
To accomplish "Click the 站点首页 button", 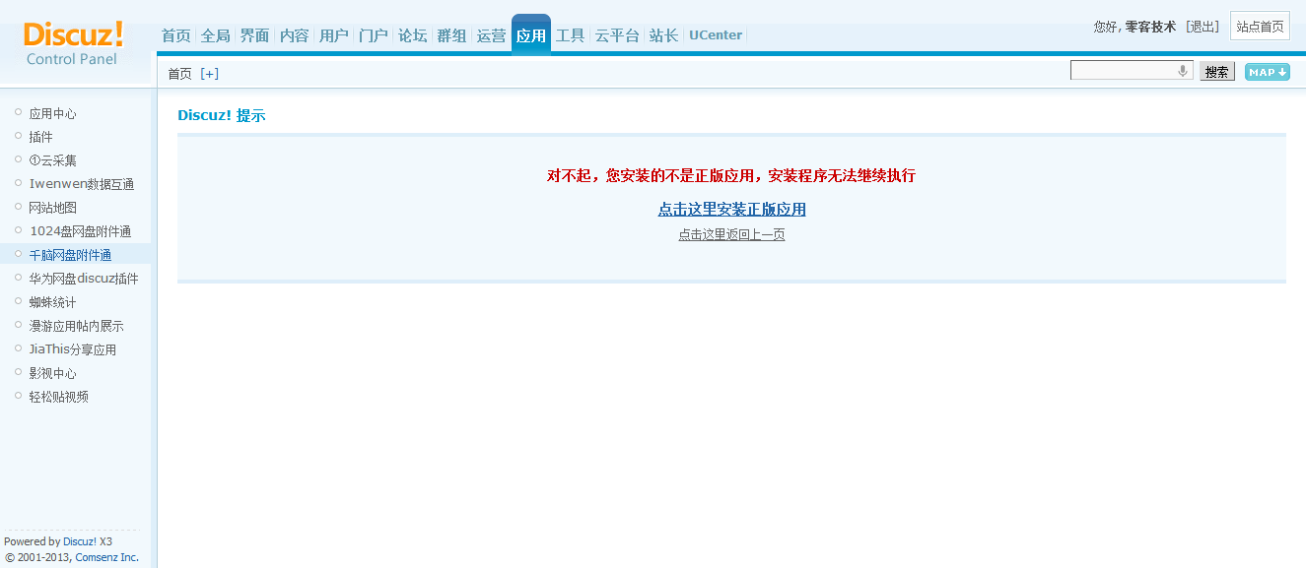I will [1260, 27].
